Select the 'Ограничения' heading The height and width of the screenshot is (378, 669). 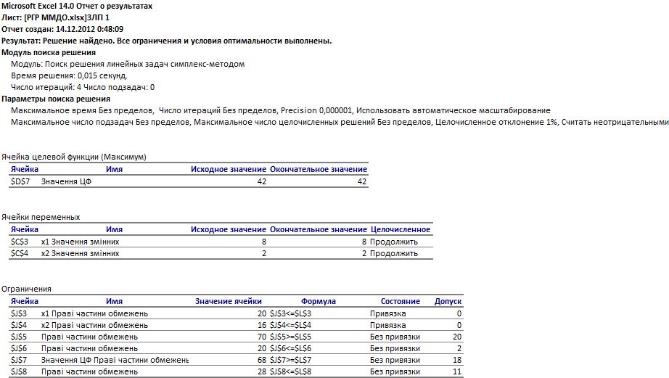pyautogui.click(x=26, y=289)
